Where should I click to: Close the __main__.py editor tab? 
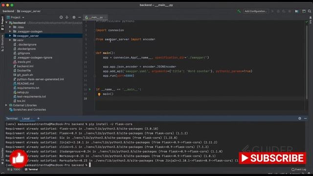pyautogui.click(x=105, y=18)
